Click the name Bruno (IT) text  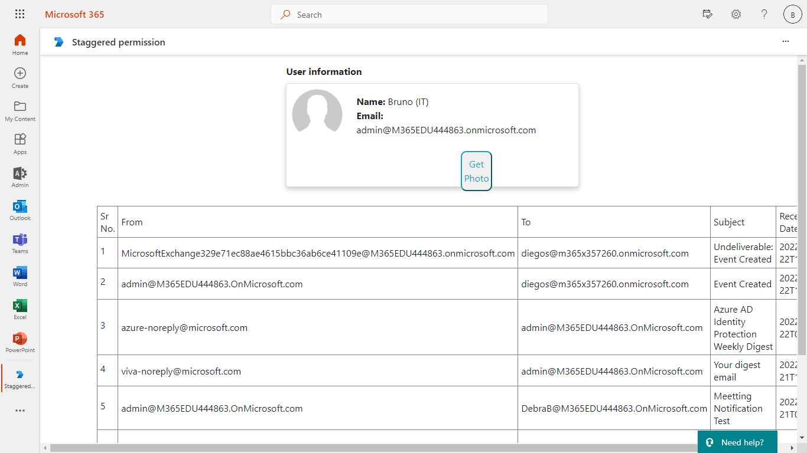click(408, 102)
